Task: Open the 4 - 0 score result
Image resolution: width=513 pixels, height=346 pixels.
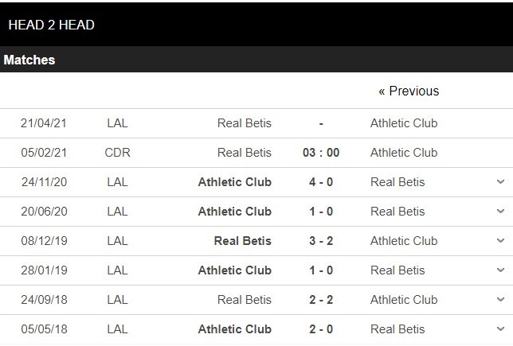Action: [321, 182]
